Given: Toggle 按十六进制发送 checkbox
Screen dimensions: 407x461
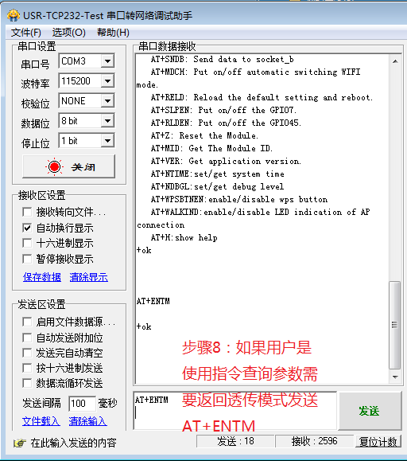Looking at the screenshot, I should 27,368.
